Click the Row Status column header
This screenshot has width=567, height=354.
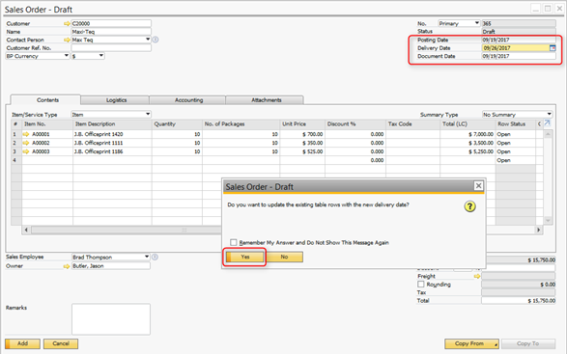pyautogui.click(x=515, y=123)
